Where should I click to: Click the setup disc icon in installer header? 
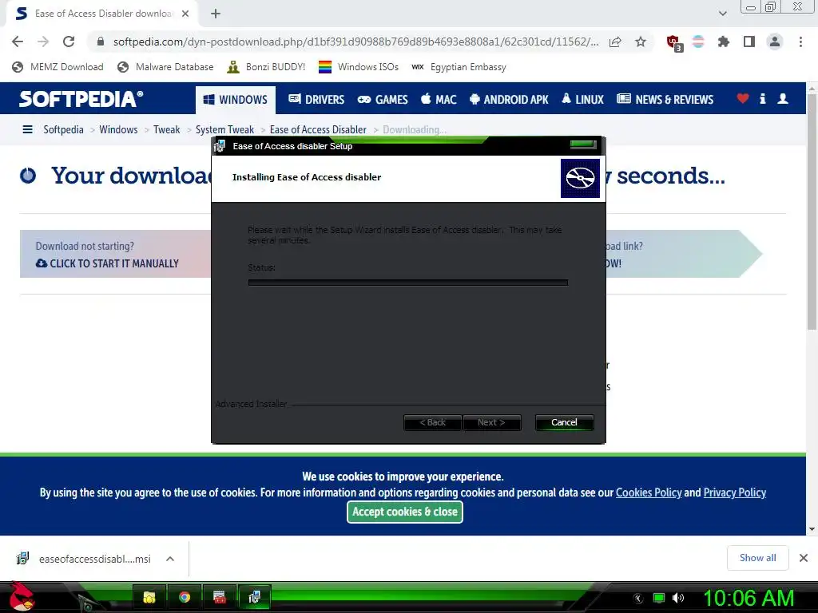[x=580, y=178]
